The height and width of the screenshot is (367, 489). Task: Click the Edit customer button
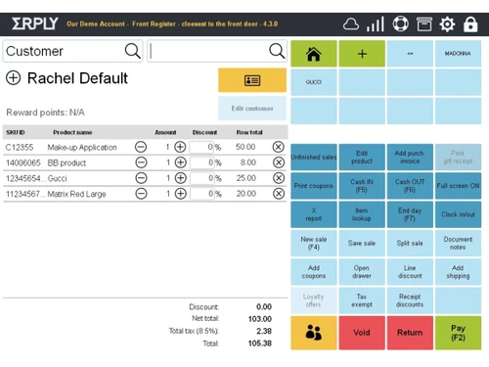pyautogui.click(x=252, y=109)
